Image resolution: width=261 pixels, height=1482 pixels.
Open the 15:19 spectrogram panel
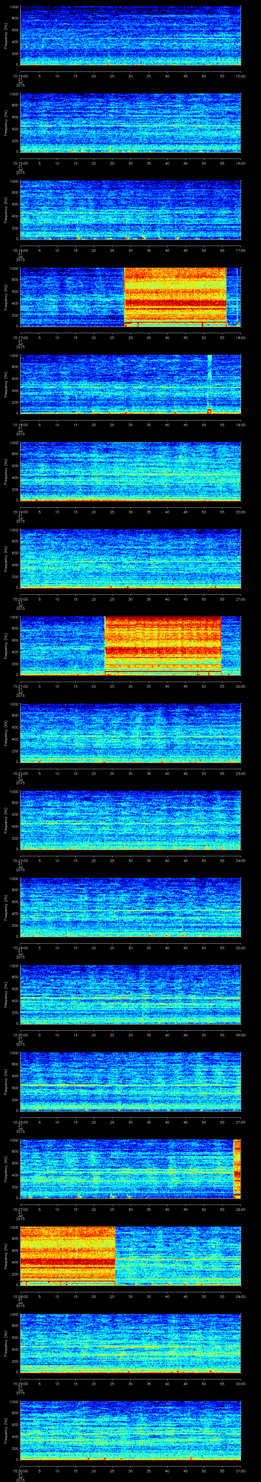click(130, 471)
